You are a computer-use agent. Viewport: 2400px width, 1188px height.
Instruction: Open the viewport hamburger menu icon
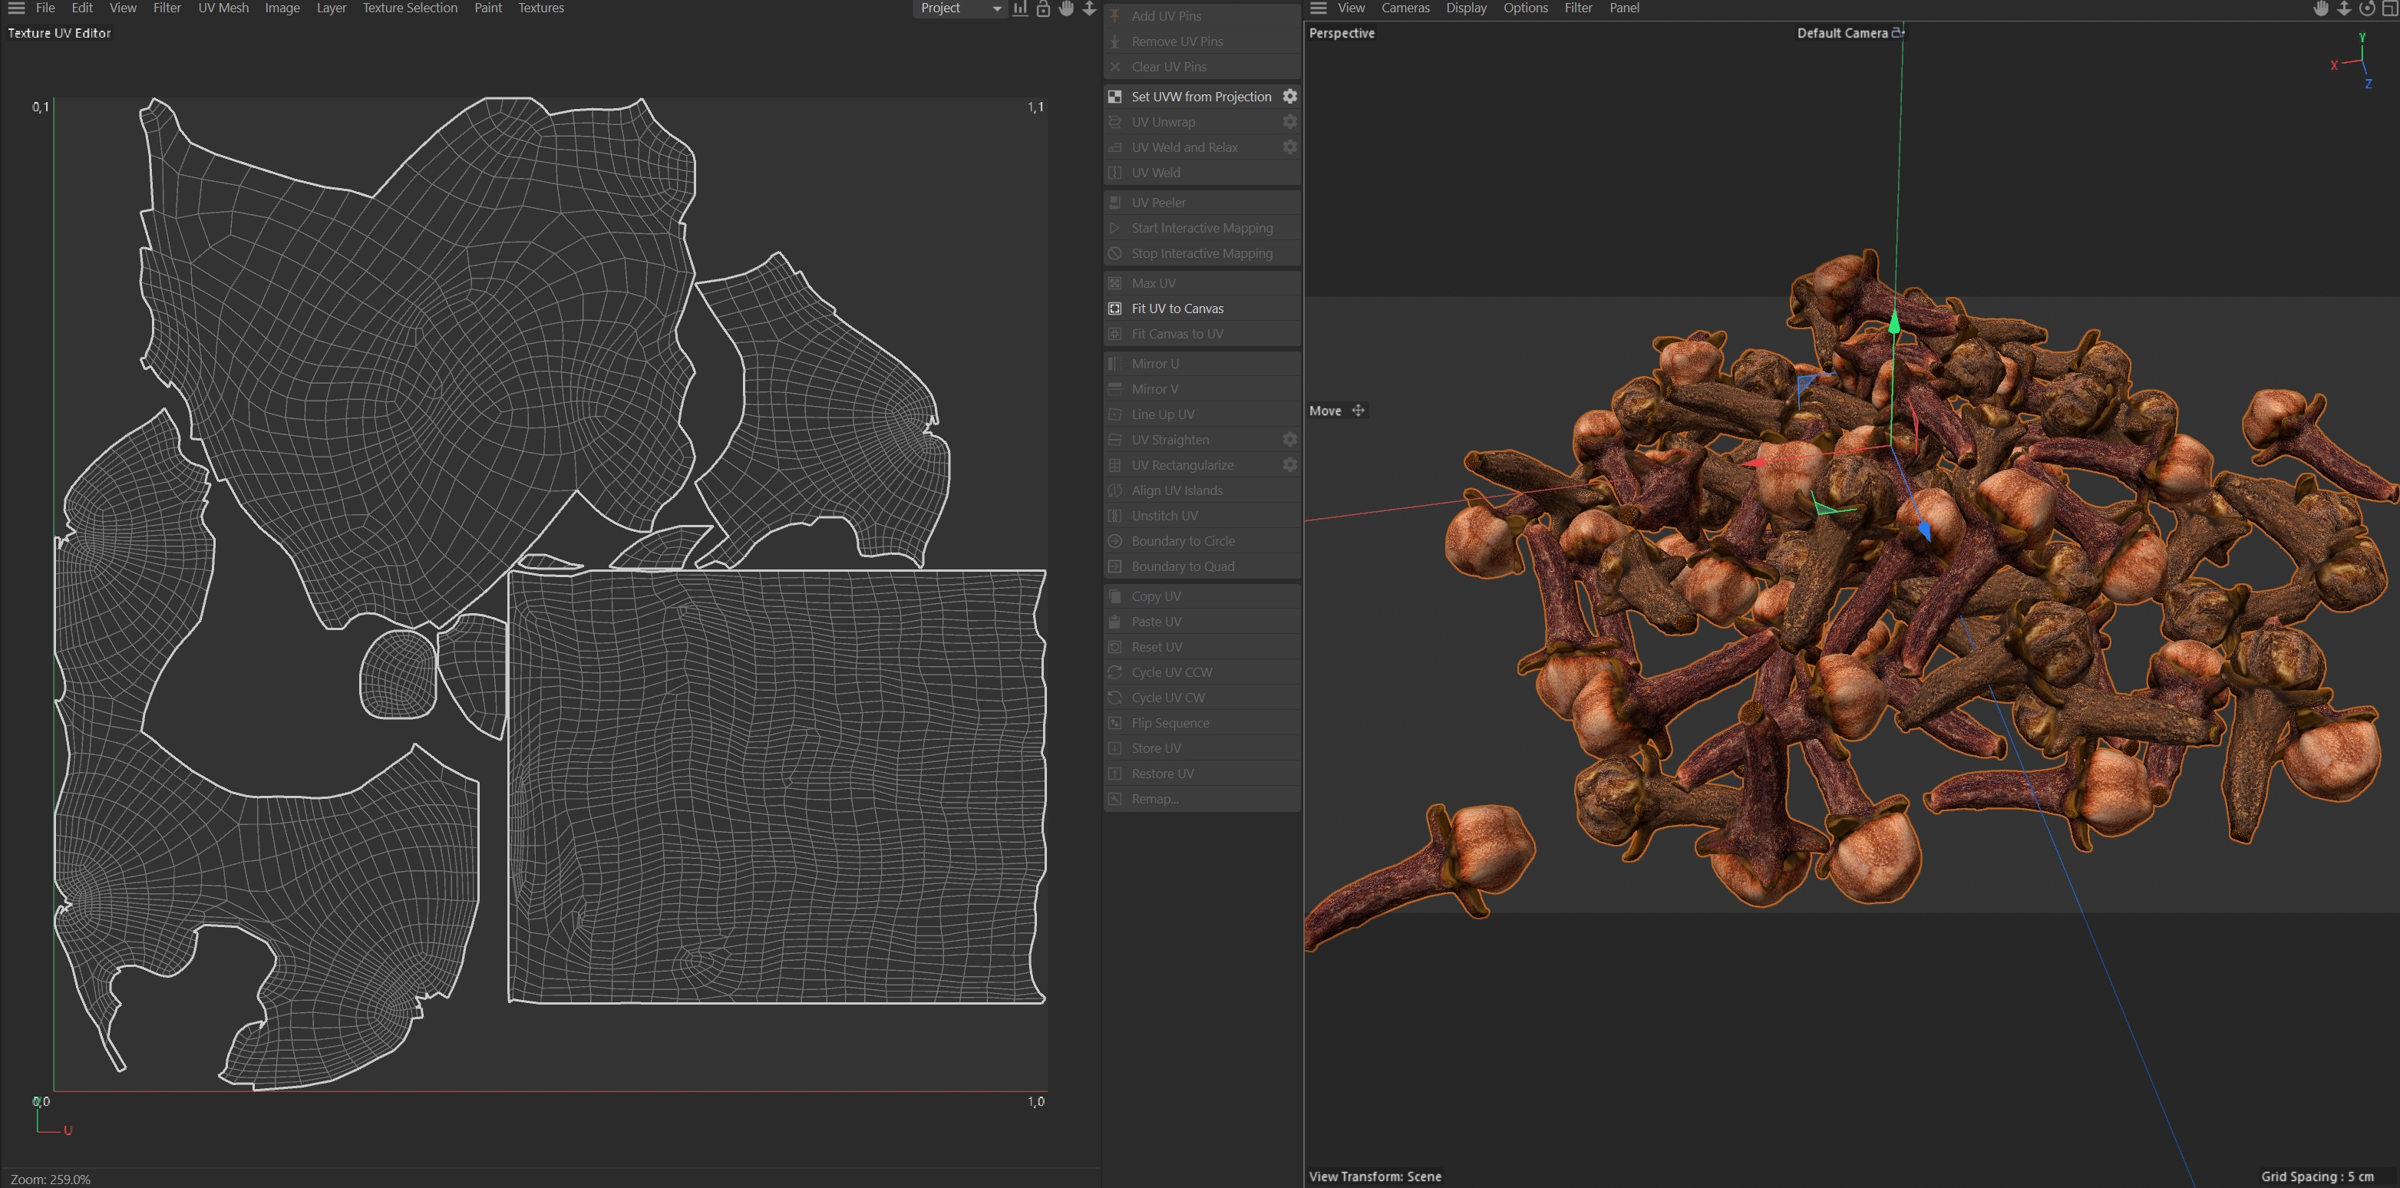click(x=1319, y=8)
